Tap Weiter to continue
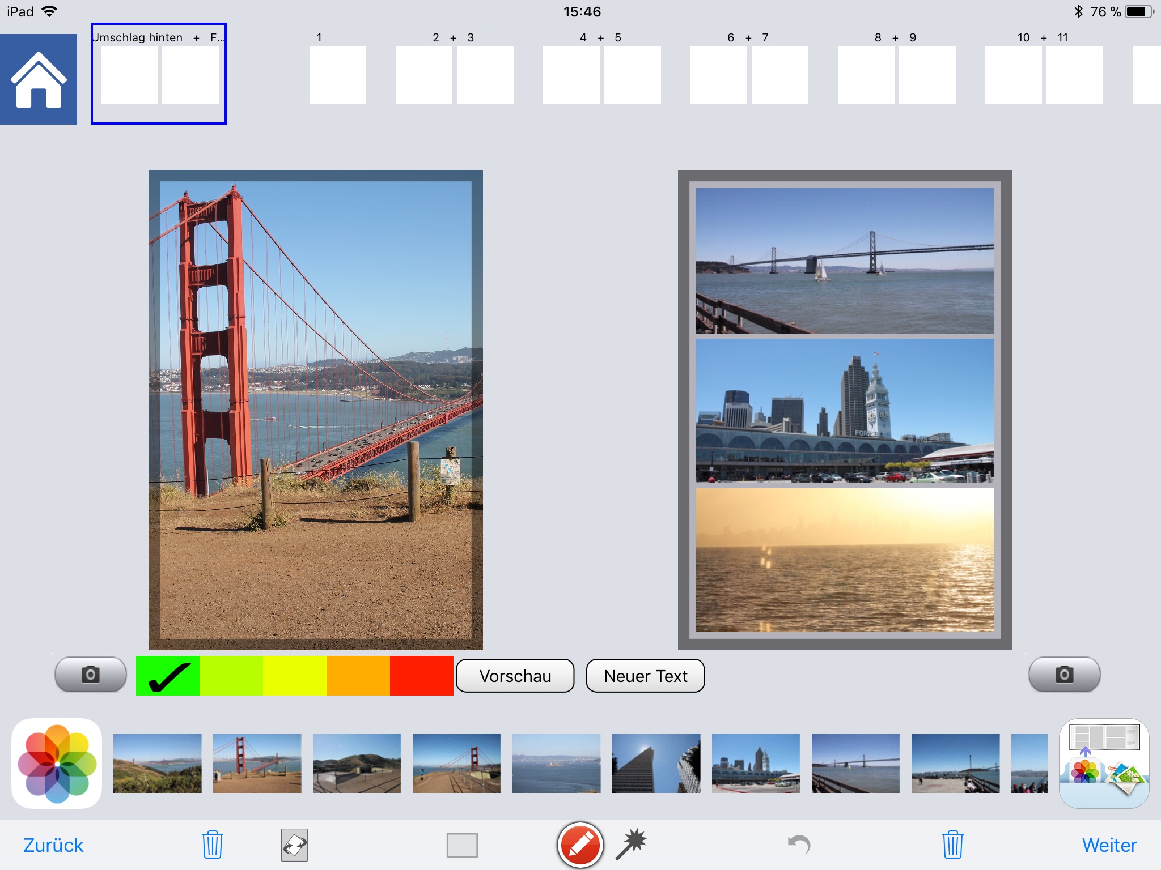 tap(1109, 845)
